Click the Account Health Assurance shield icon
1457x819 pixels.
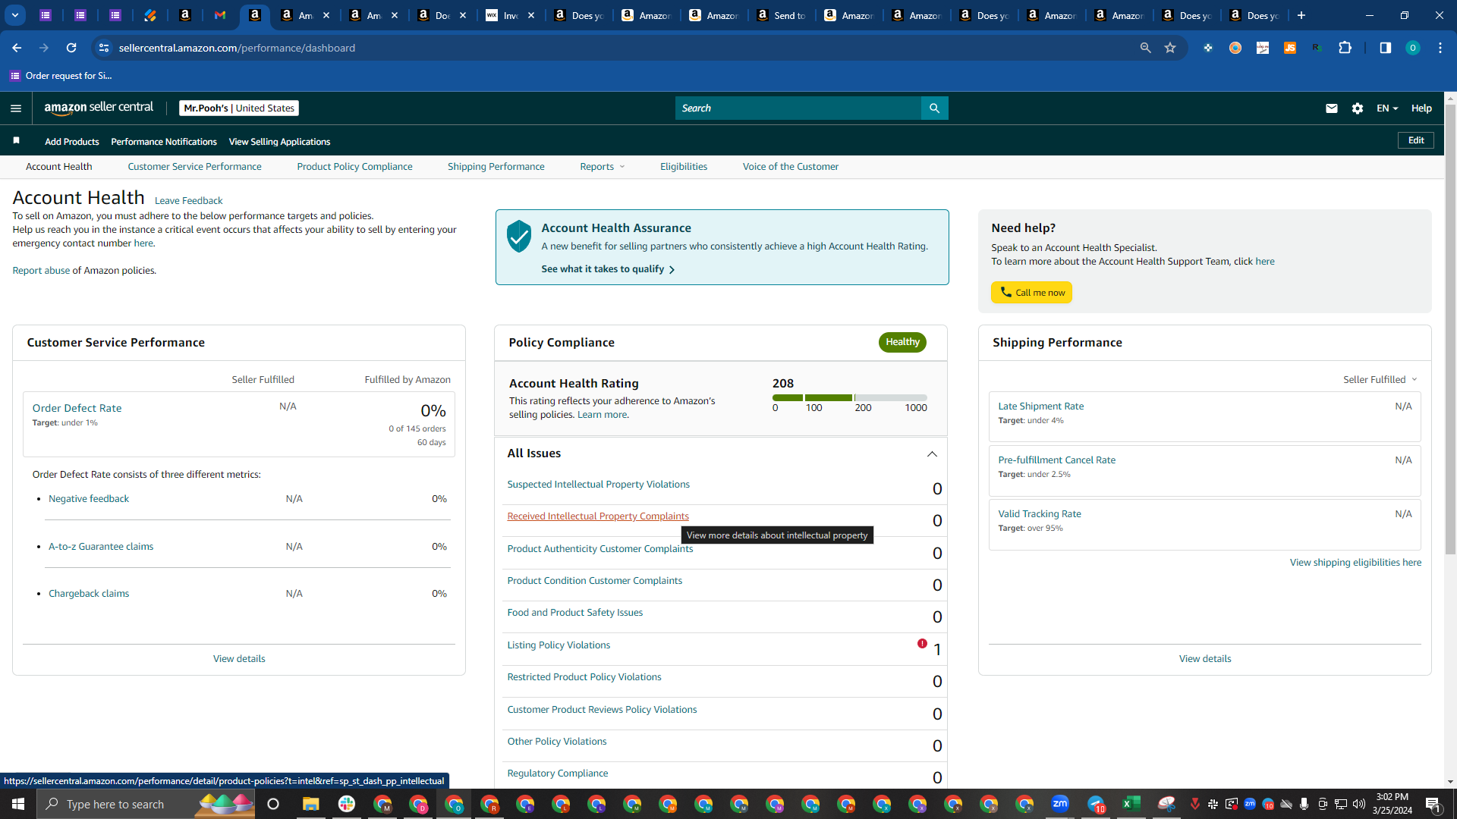click(519, 236)
